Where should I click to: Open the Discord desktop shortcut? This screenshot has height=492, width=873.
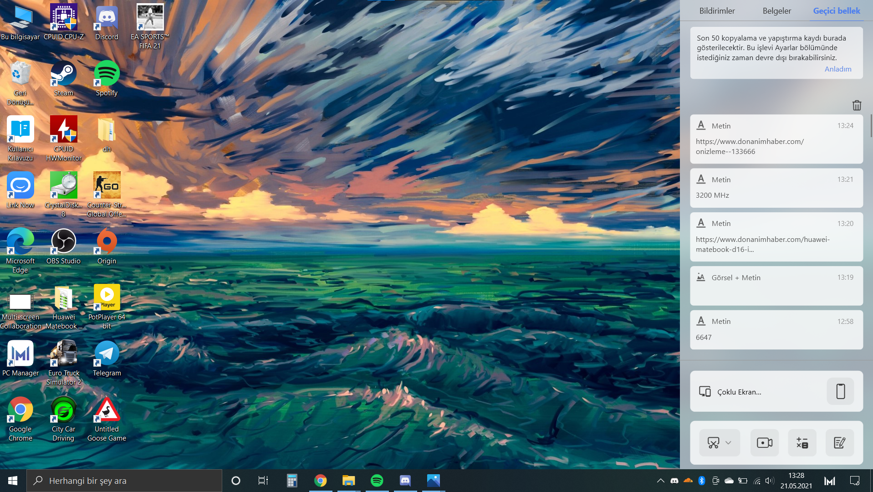107,22
